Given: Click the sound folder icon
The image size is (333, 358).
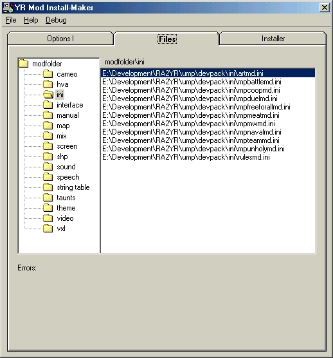Looking at the screenshot, I should coord(48,166).
